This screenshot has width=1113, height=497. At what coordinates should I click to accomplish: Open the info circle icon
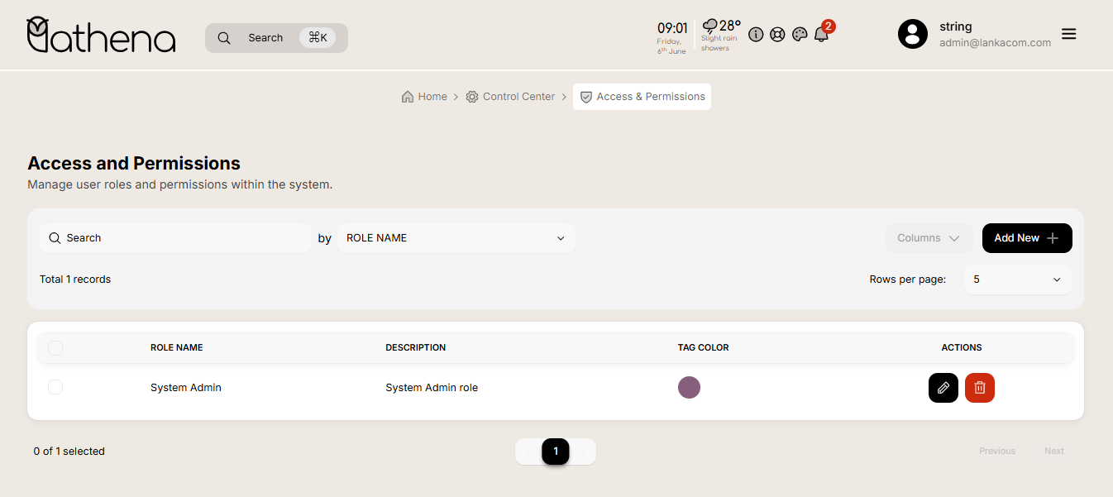click(755, 35)
